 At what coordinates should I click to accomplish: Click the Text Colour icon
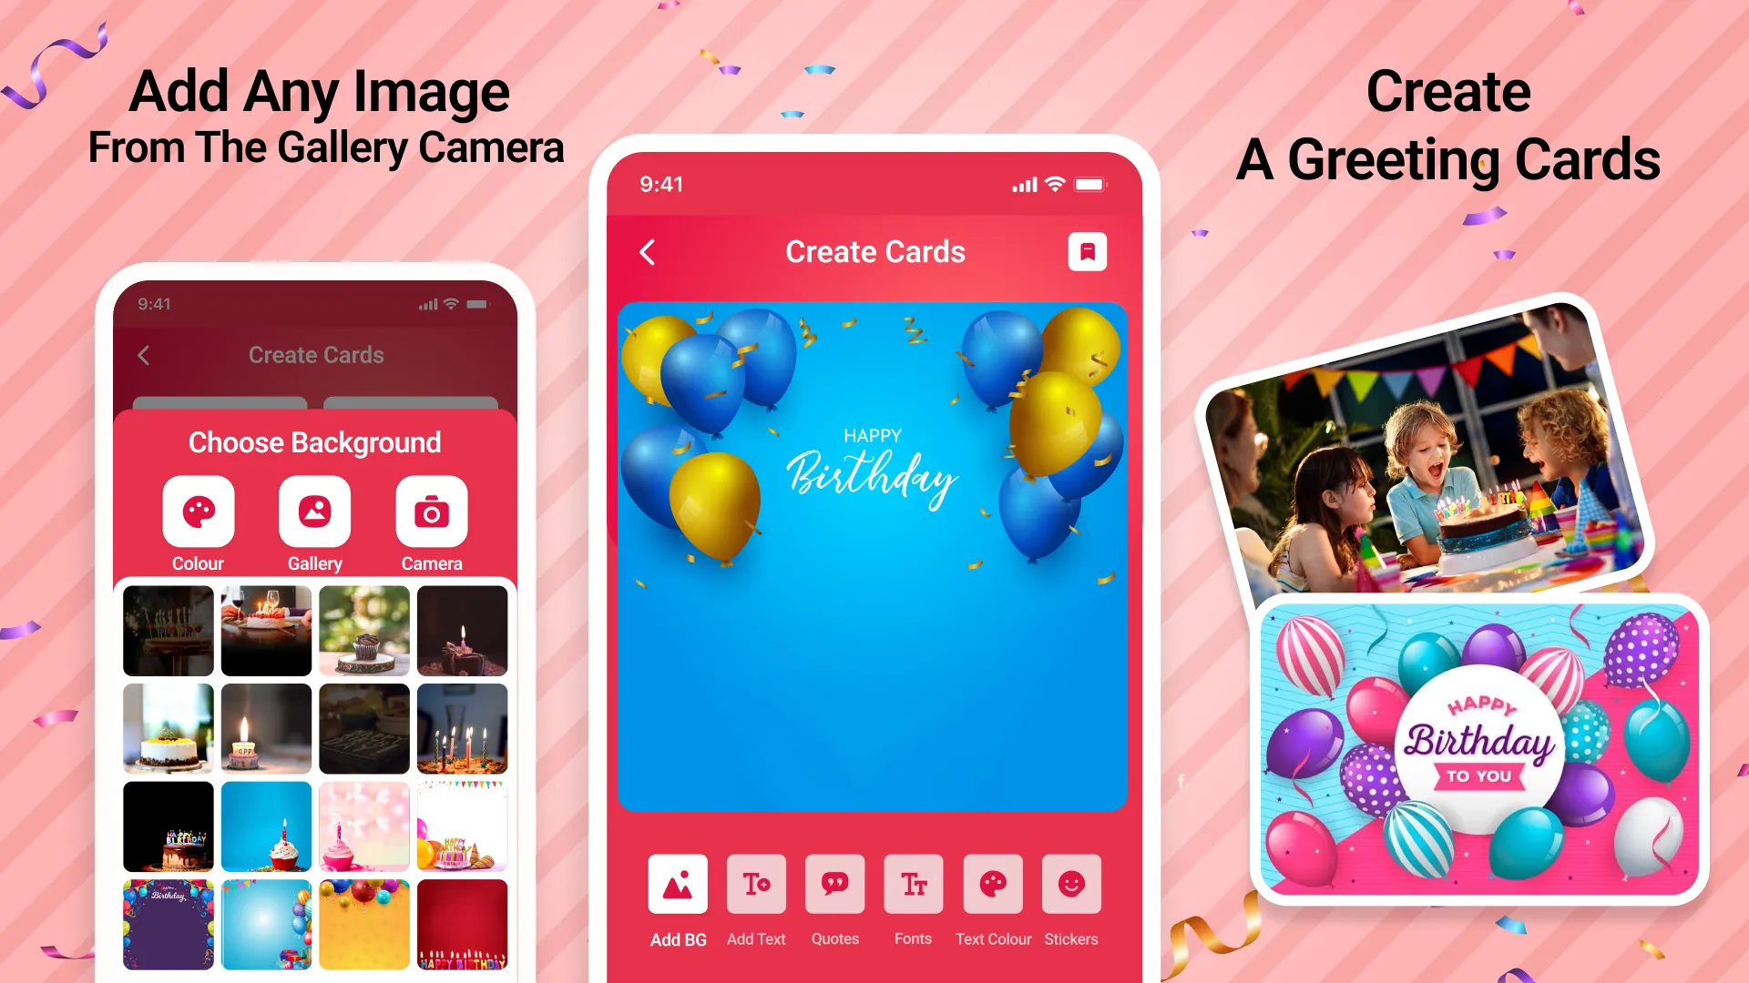pyautogui.click(x=991, y=884)
